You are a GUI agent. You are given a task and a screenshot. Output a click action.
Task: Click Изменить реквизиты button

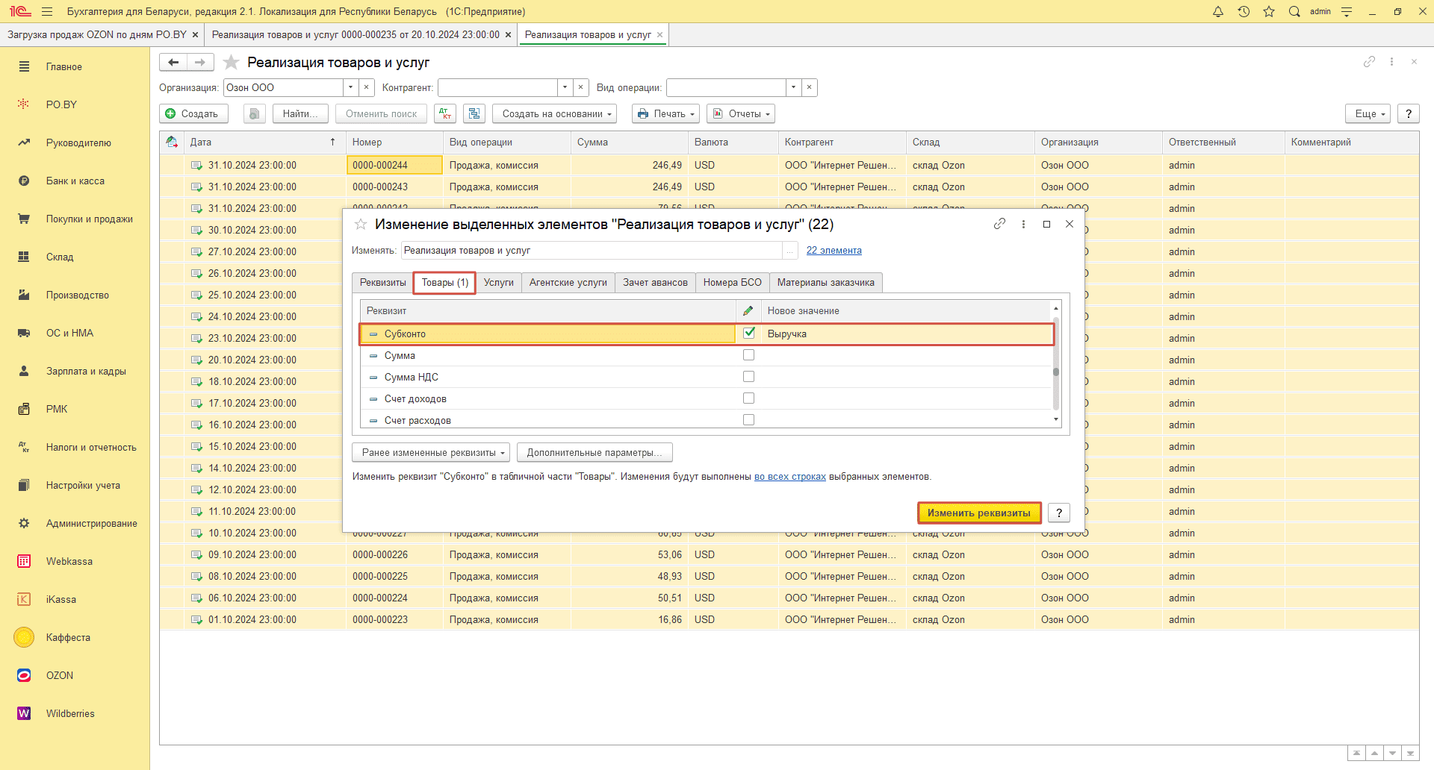[979, 513]
